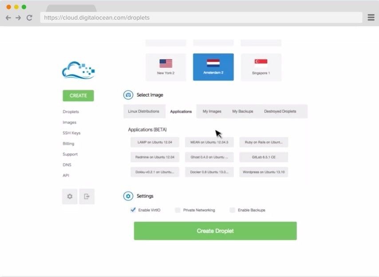Open Droplets in the sidebar
This screenshot has height=277, width=379.
(x=71, y=112)
